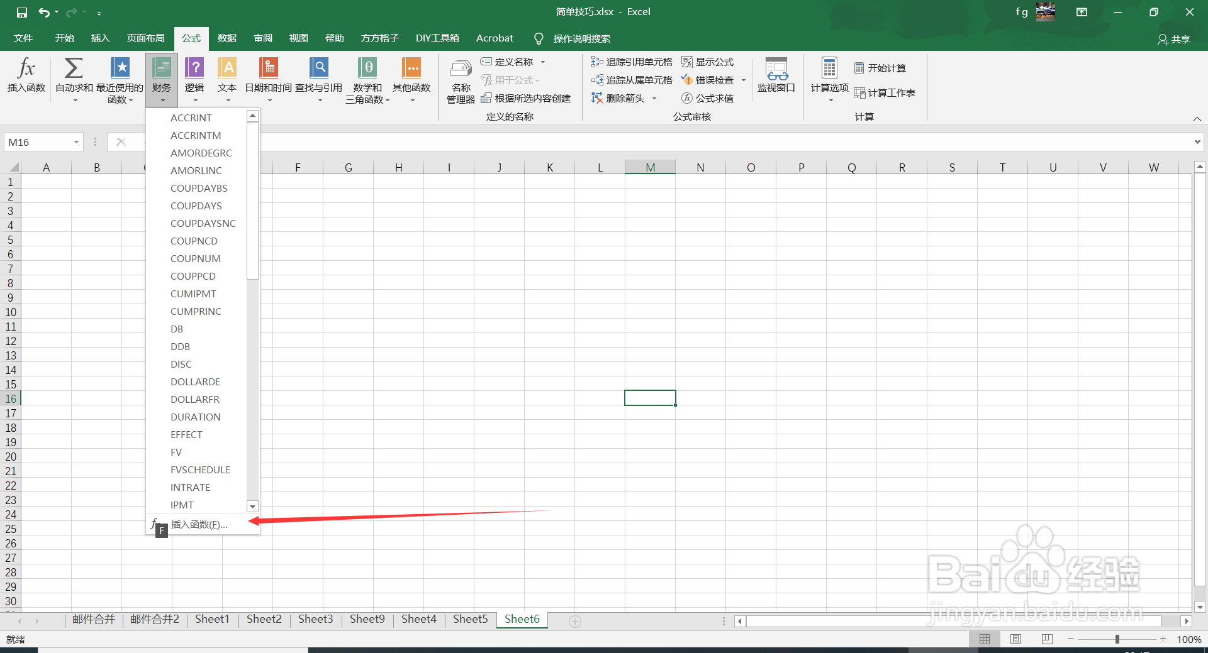This screenshot has width=1208, height=653.
Task: Customize Quick Access Toolbar dropdown
Action: [99, 13]
